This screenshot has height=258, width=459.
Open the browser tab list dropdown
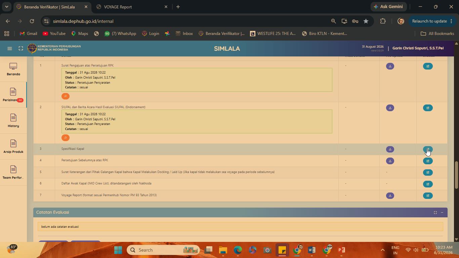[x=6, y=7]
